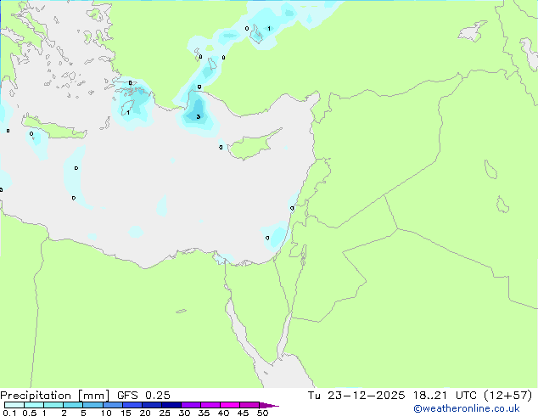Select the 45–50 mm legend swatch
The image size is (538, 416).
click(x=249, y=405)
